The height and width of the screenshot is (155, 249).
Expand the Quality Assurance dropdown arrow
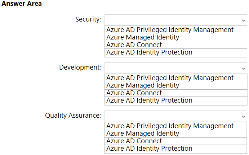[244, 116]
